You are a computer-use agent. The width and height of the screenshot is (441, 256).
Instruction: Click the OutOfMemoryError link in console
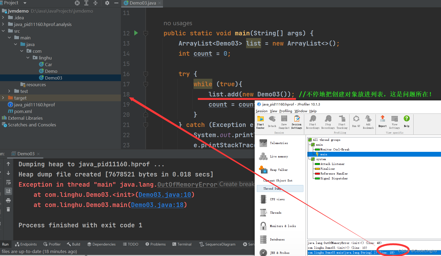coord(187,185)
